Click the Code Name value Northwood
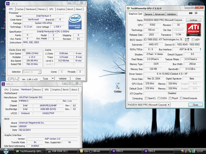 click(x=33, y=20)
